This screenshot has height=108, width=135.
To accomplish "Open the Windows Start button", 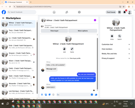I will pyautogui.click(x=2, y=104).
